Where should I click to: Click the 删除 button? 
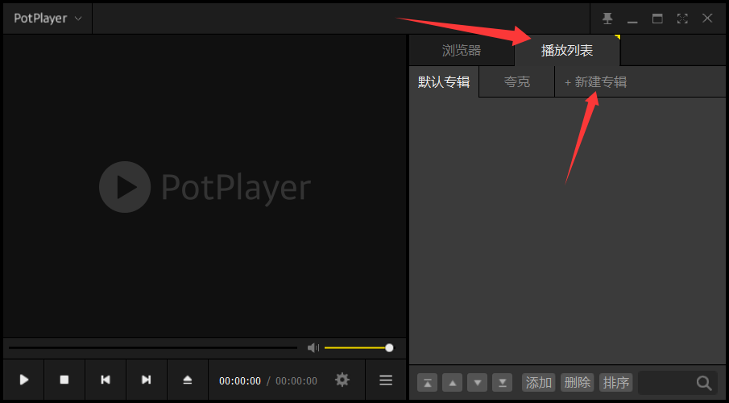point(578,383)
